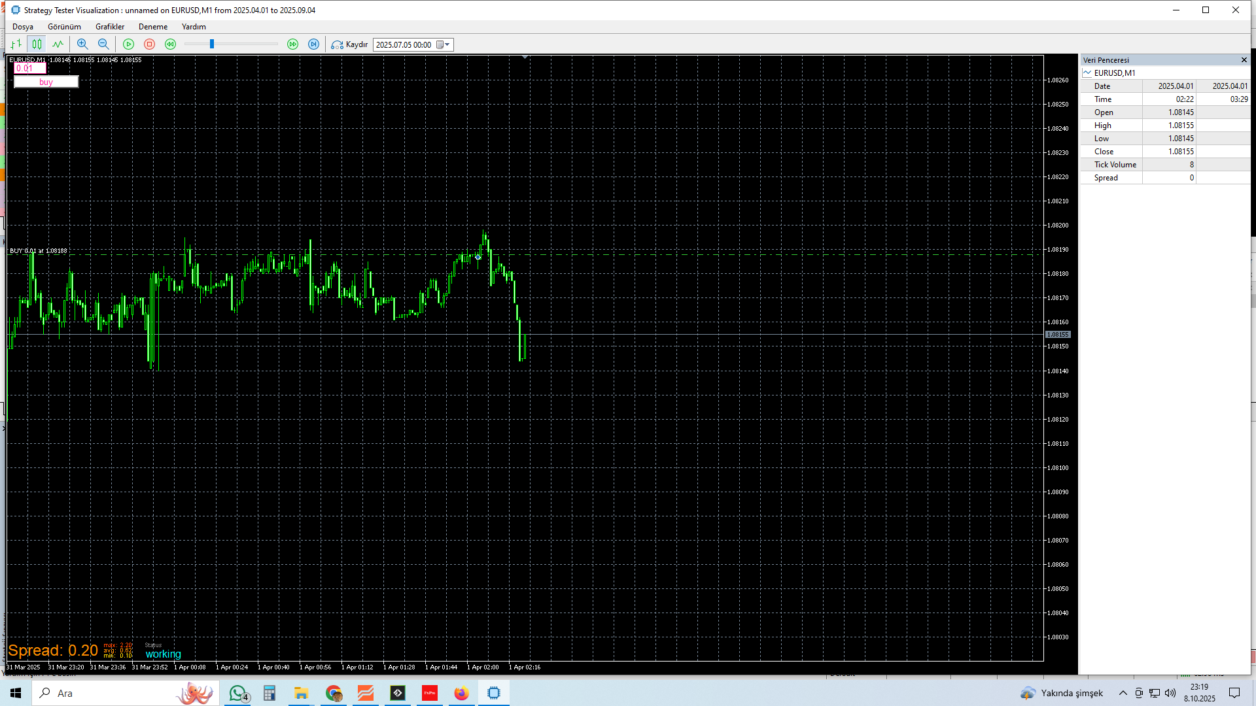Click the Time value 02:22
The height and width of the screenshot is (706, 1256).
click(x=1185, y=99)
